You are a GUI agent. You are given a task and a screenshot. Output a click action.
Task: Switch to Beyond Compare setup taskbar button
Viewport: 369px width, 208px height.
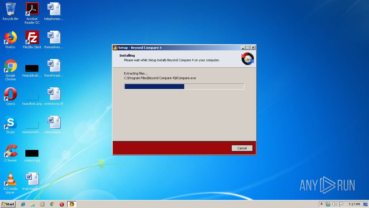coord(71,204)
